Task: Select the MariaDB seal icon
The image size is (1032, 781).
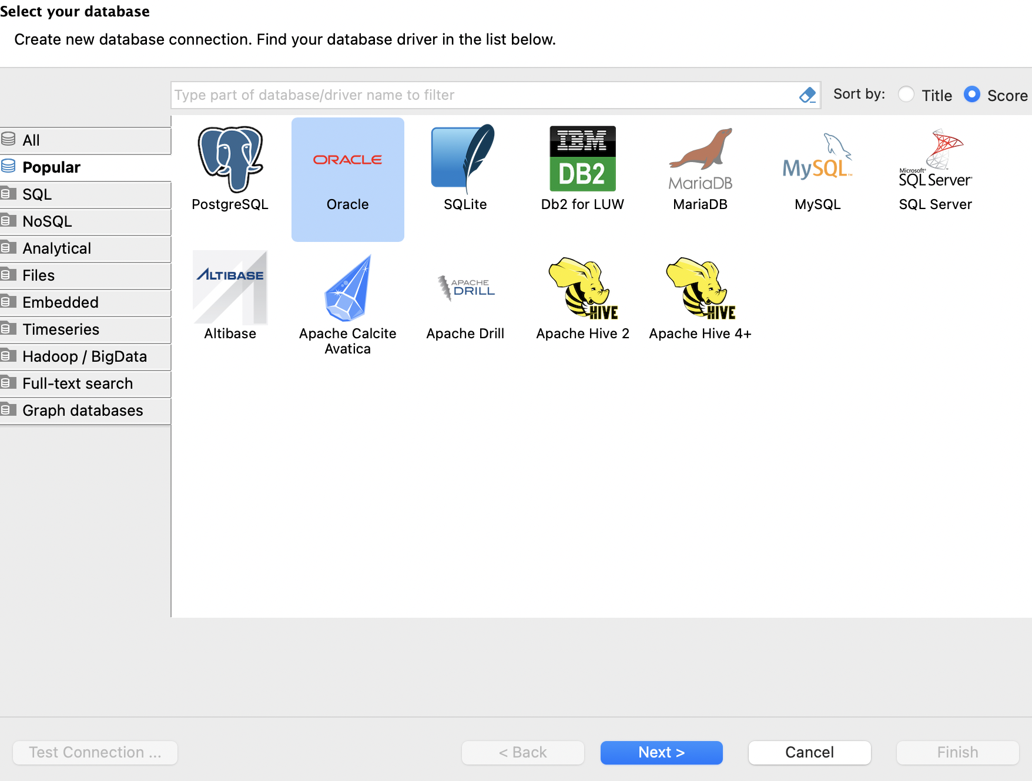Action: (701, 159)
